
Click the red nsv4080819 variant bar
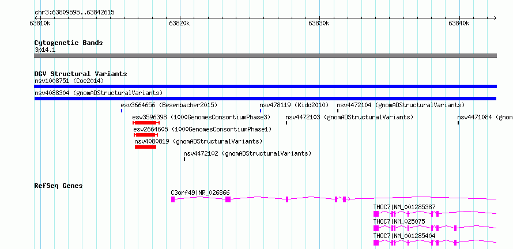pos(146,147)
